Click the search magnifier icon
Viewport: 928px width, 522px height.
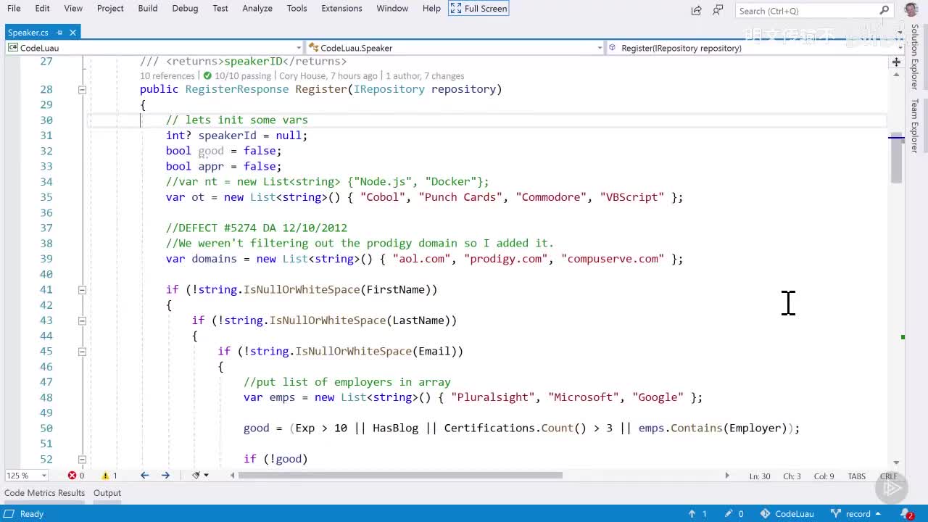click(884, 10)
